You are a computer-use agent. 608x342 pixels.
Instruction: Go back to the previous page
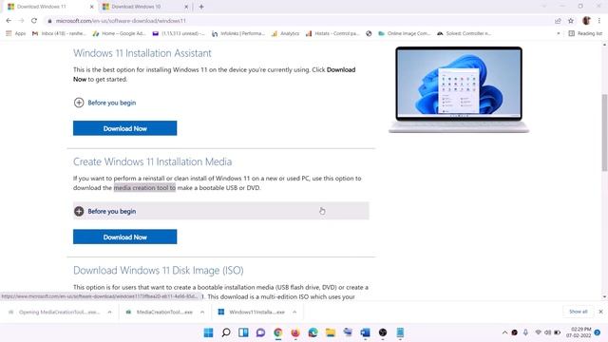[9, 21]
